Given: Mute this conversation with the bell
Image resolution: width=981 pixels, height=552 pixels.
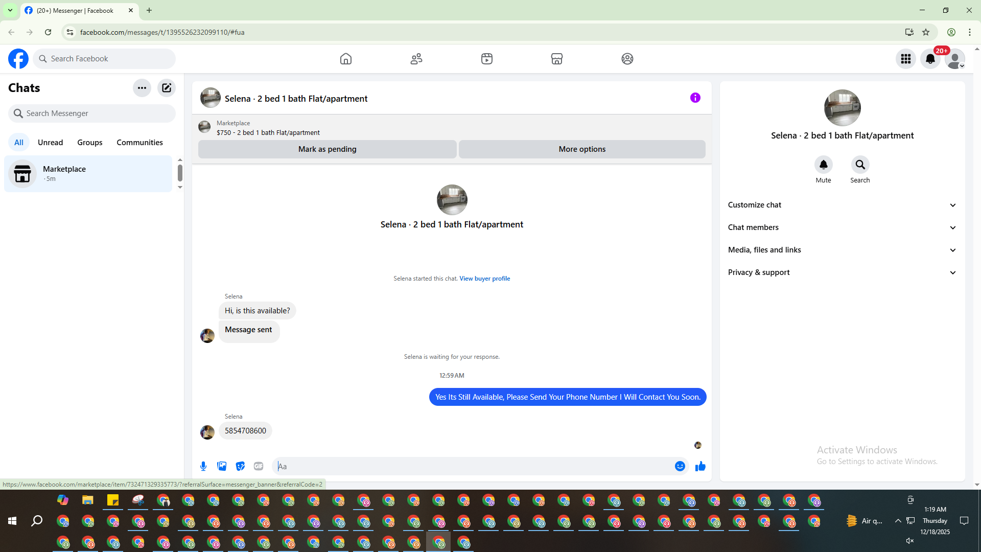Looking at the screenshot, I should [x=823, y=165].
